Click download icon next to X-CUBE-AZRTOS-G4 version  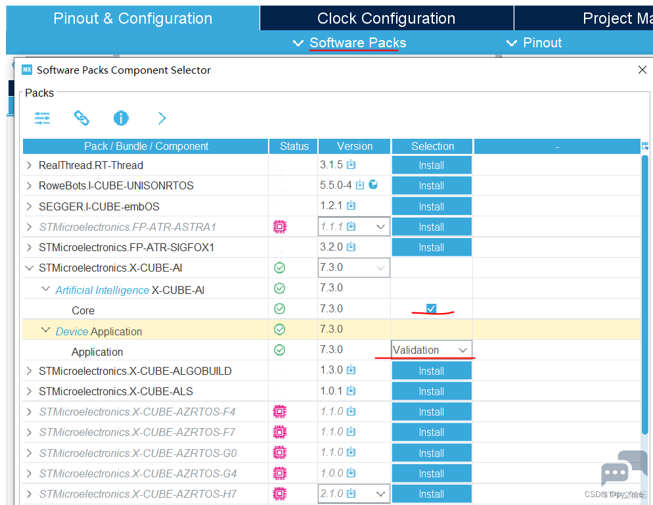(351, 473)
